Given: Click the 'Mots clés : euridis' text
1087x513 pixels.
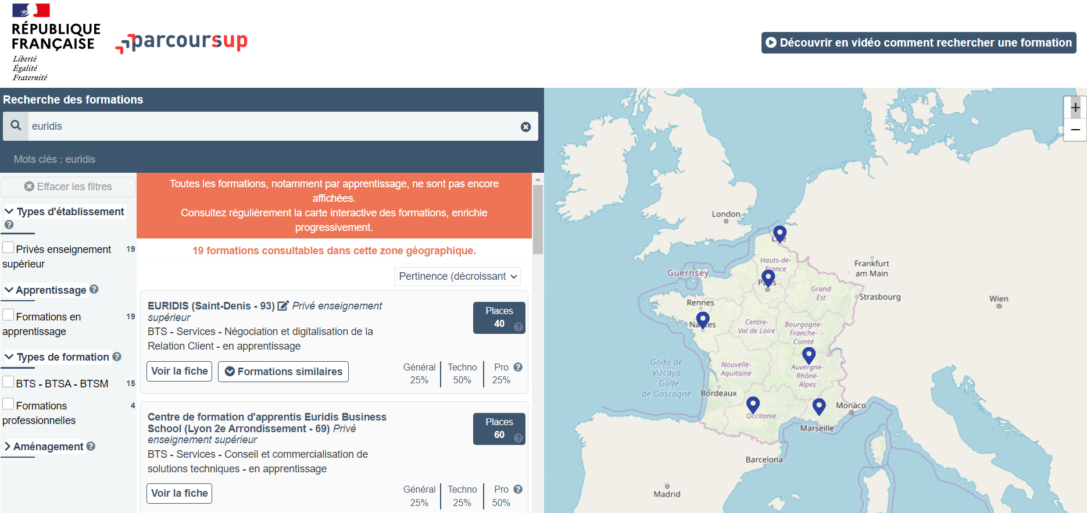Looking at the screenshot, I should coord(55,159).
